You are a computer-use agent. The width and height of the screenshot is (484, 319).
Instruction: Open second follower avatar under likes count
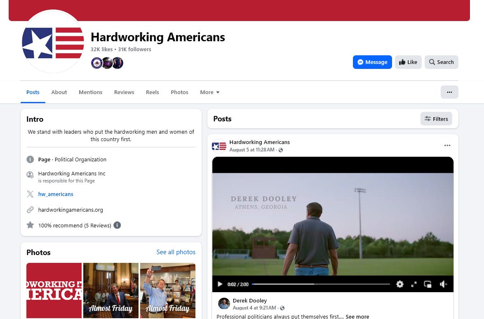107,63
